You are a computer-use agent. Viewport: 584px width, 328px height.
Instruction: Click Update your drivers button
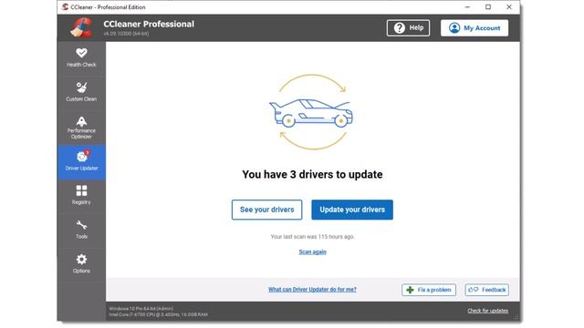coord(352,210)
